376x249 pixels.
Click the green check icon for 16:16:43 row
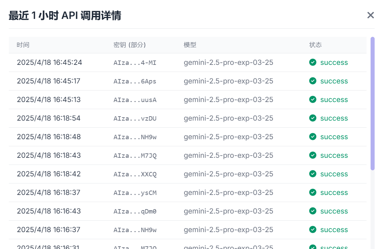313,211
